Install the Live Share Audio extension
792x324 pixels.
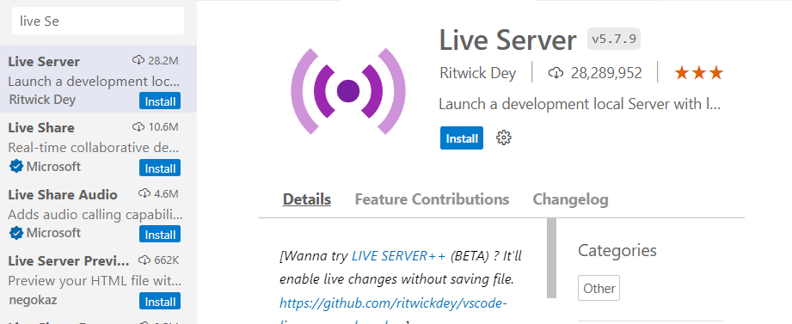click(160, 235)
